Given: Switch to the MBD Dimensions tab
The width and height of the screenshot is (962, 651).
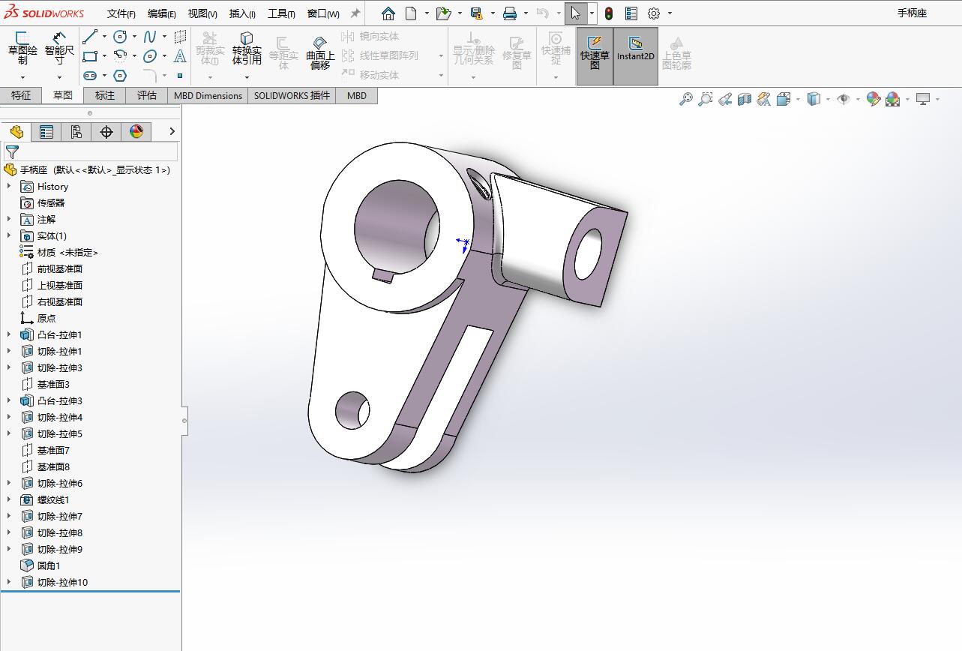Looking at the screenshot, I should (208, 95).
